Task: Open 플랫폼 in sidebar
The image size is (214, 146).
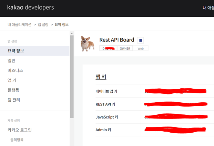Action: coord(13,90)
